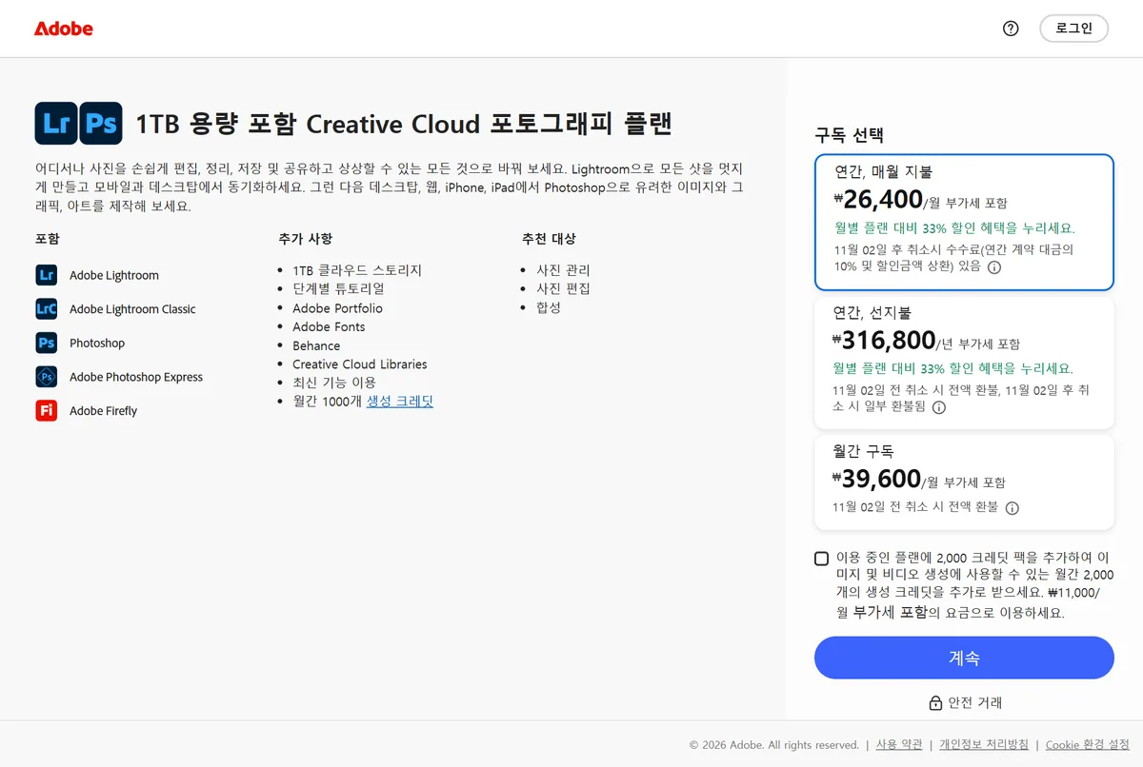
Task: Click the large Lightroom Lr title icon
Action: pos(56,123)
